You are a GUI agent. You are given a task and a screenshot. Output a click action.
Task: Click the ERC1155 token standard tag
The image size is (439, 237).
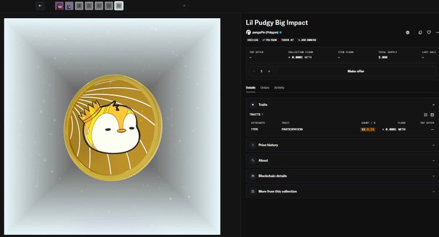[x=253, y=40]
